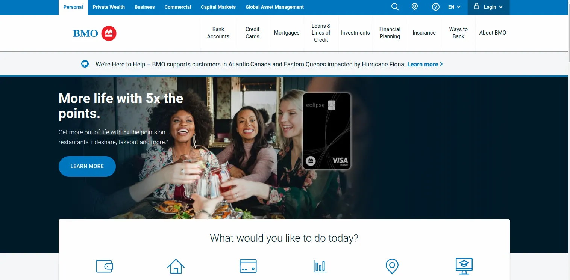
Task: Click the Login padlock icon
Action: 477,6
